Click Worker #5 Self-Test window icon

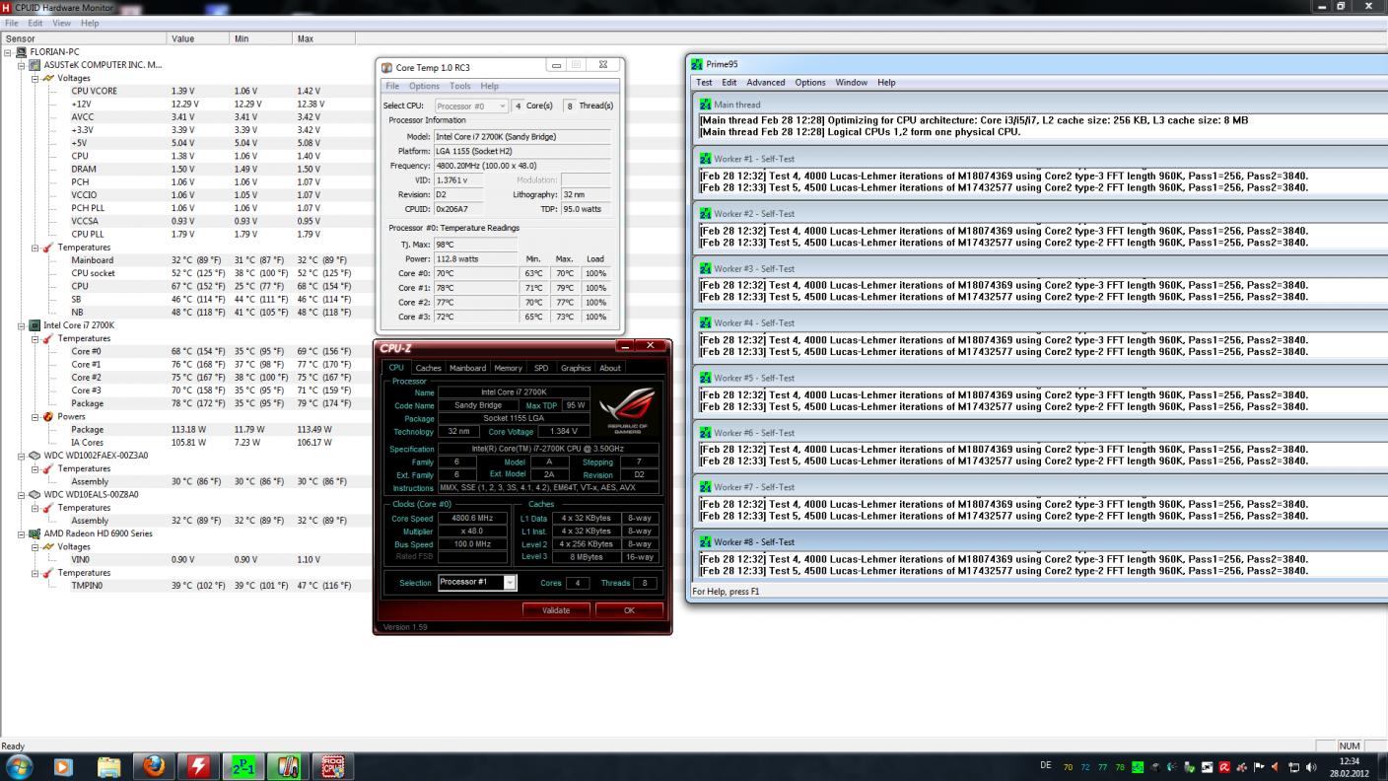tap(705, 378)
